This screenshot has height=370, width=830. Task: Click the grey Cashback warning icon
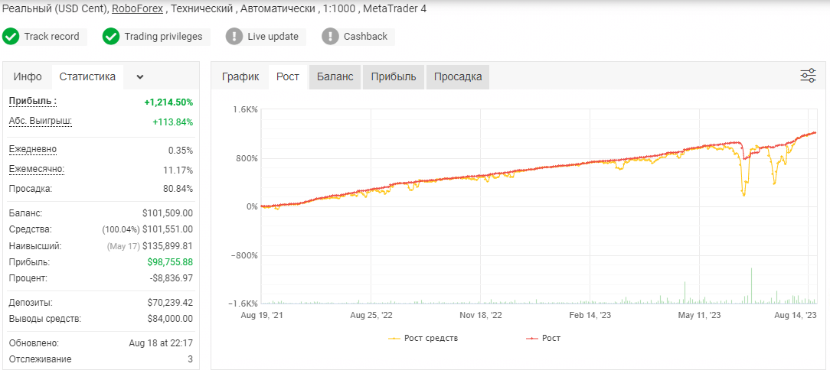(x=330, y=37)
